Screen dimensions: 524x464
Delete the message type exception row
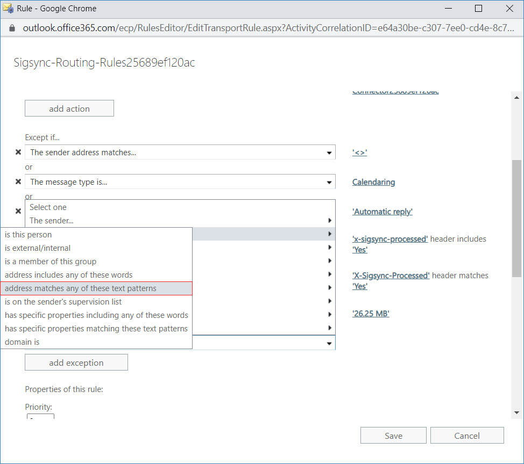pos(18,182)
